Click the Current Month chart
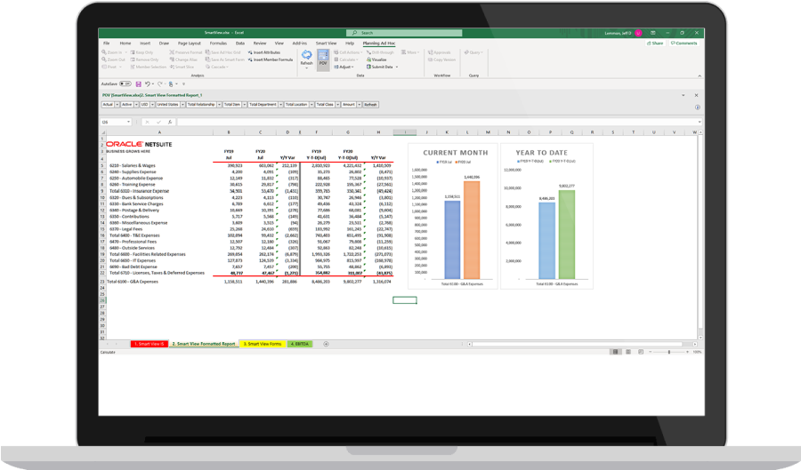 pos(453,216)
